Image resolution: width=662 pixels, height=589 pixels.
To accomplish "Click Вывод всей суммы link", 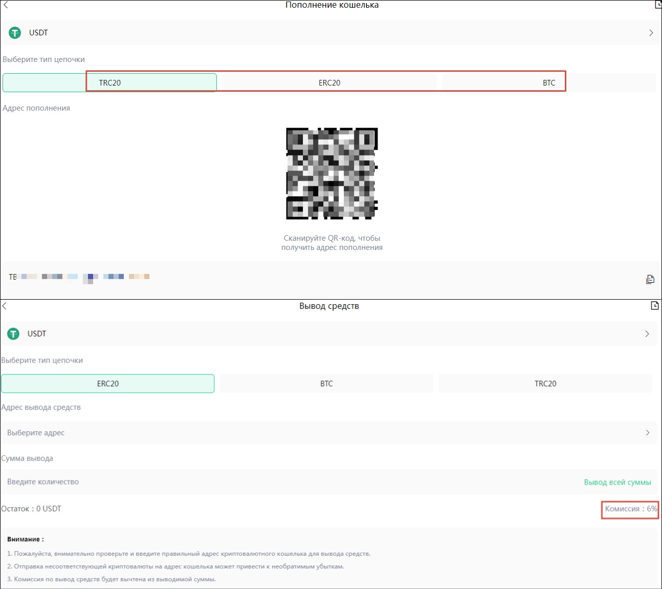I will coord(617,482).
